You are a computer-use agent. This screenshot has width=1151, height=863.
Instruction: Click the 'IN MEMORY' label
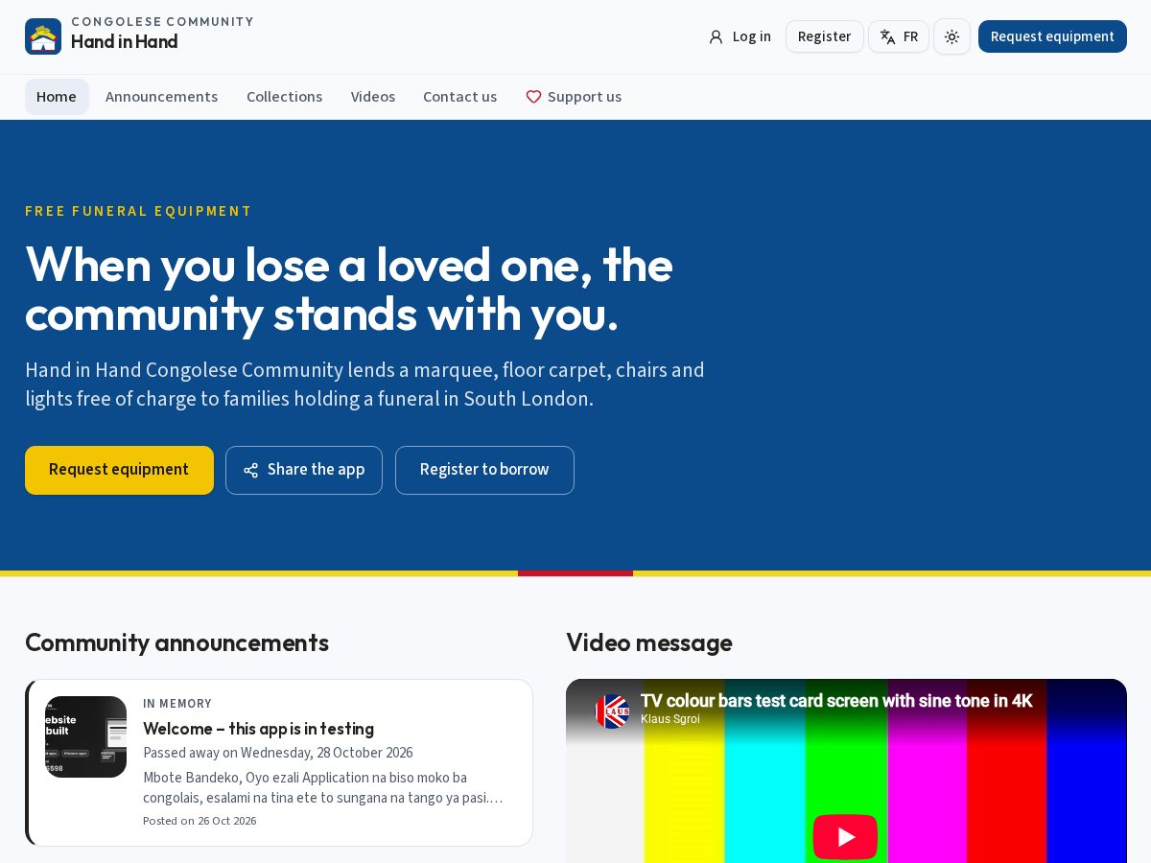(177, 704)
